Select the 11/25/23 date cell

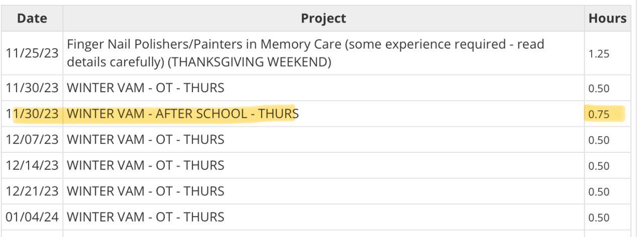pos(32,54)
